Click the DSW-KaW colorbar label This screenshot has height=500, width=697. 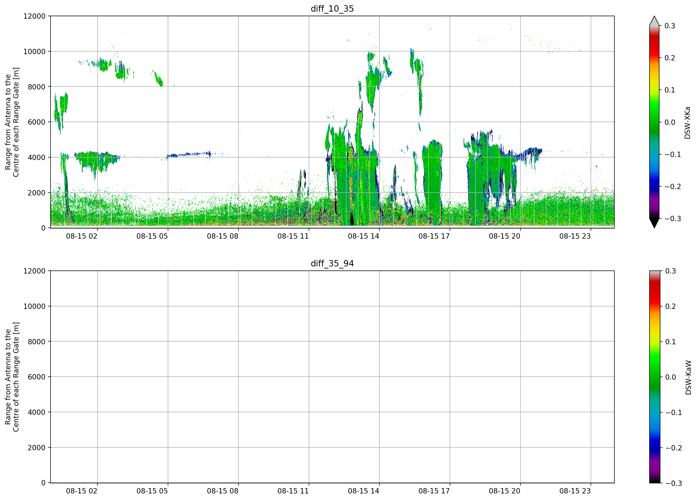pyautogui.click(x=688, y=377)
